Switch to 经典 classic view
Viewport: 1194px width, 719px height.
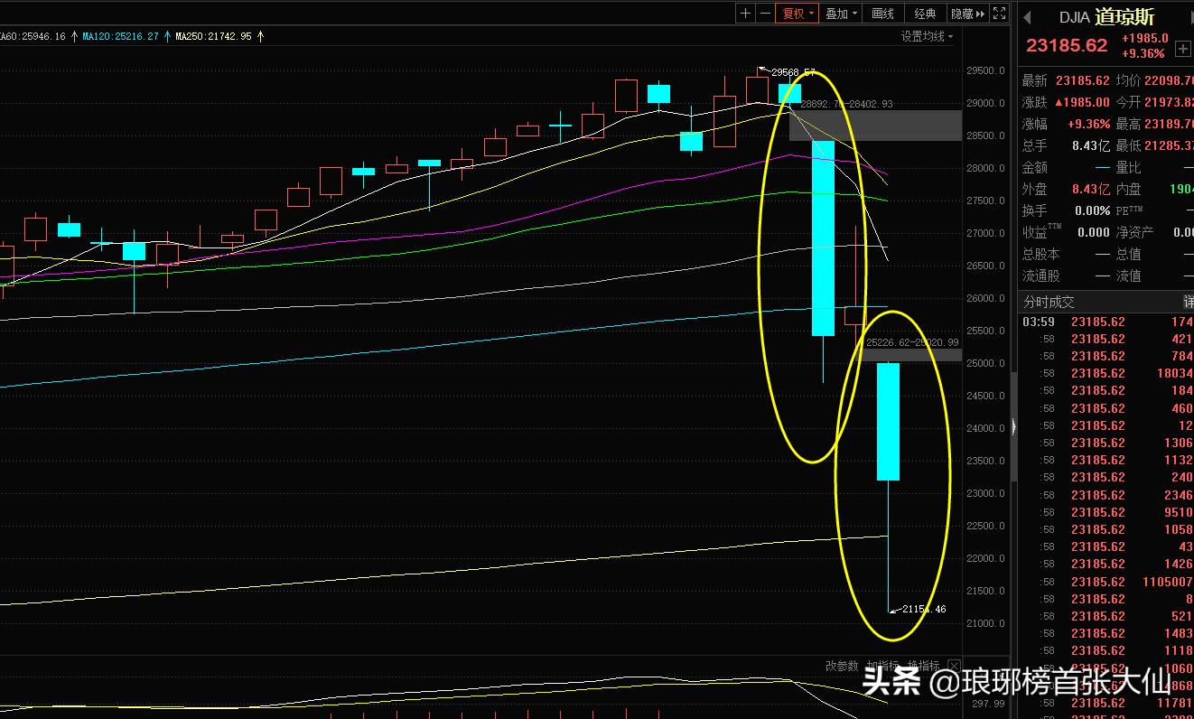[x=925, y=14]
